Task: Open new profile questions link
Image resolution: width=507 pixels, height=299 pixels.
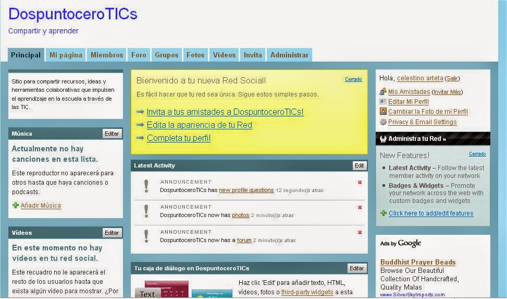Action: coord(246,190)
